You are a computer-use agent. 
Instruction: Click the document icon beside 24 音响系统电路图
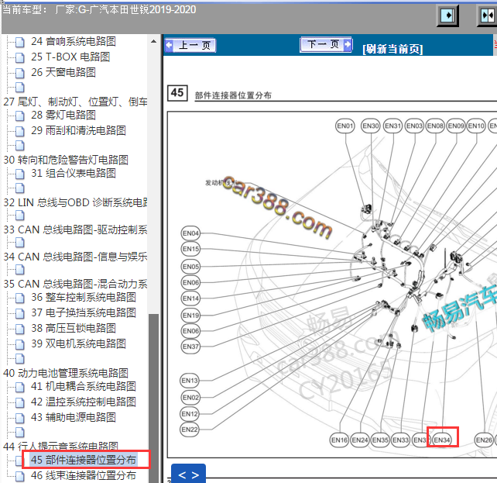point(19,42)
